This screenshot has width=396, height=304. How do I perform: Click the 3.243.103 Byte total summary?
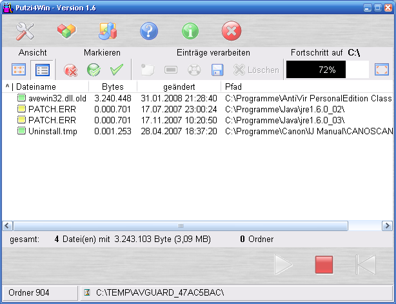click(163, 239)
